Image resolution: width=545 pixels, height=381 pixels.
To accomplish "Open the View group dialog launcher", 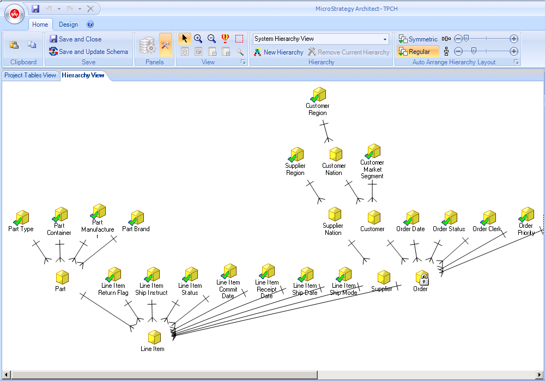I will tap(243, 62).
